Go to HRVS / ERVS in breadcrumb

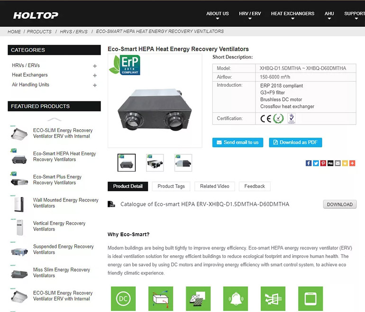(x=73, y=32)
